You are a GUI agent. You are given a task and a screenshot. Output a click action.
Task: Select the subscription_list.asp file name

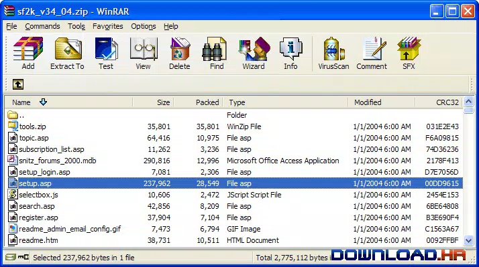pyautogui.click(x=51, y=149)
